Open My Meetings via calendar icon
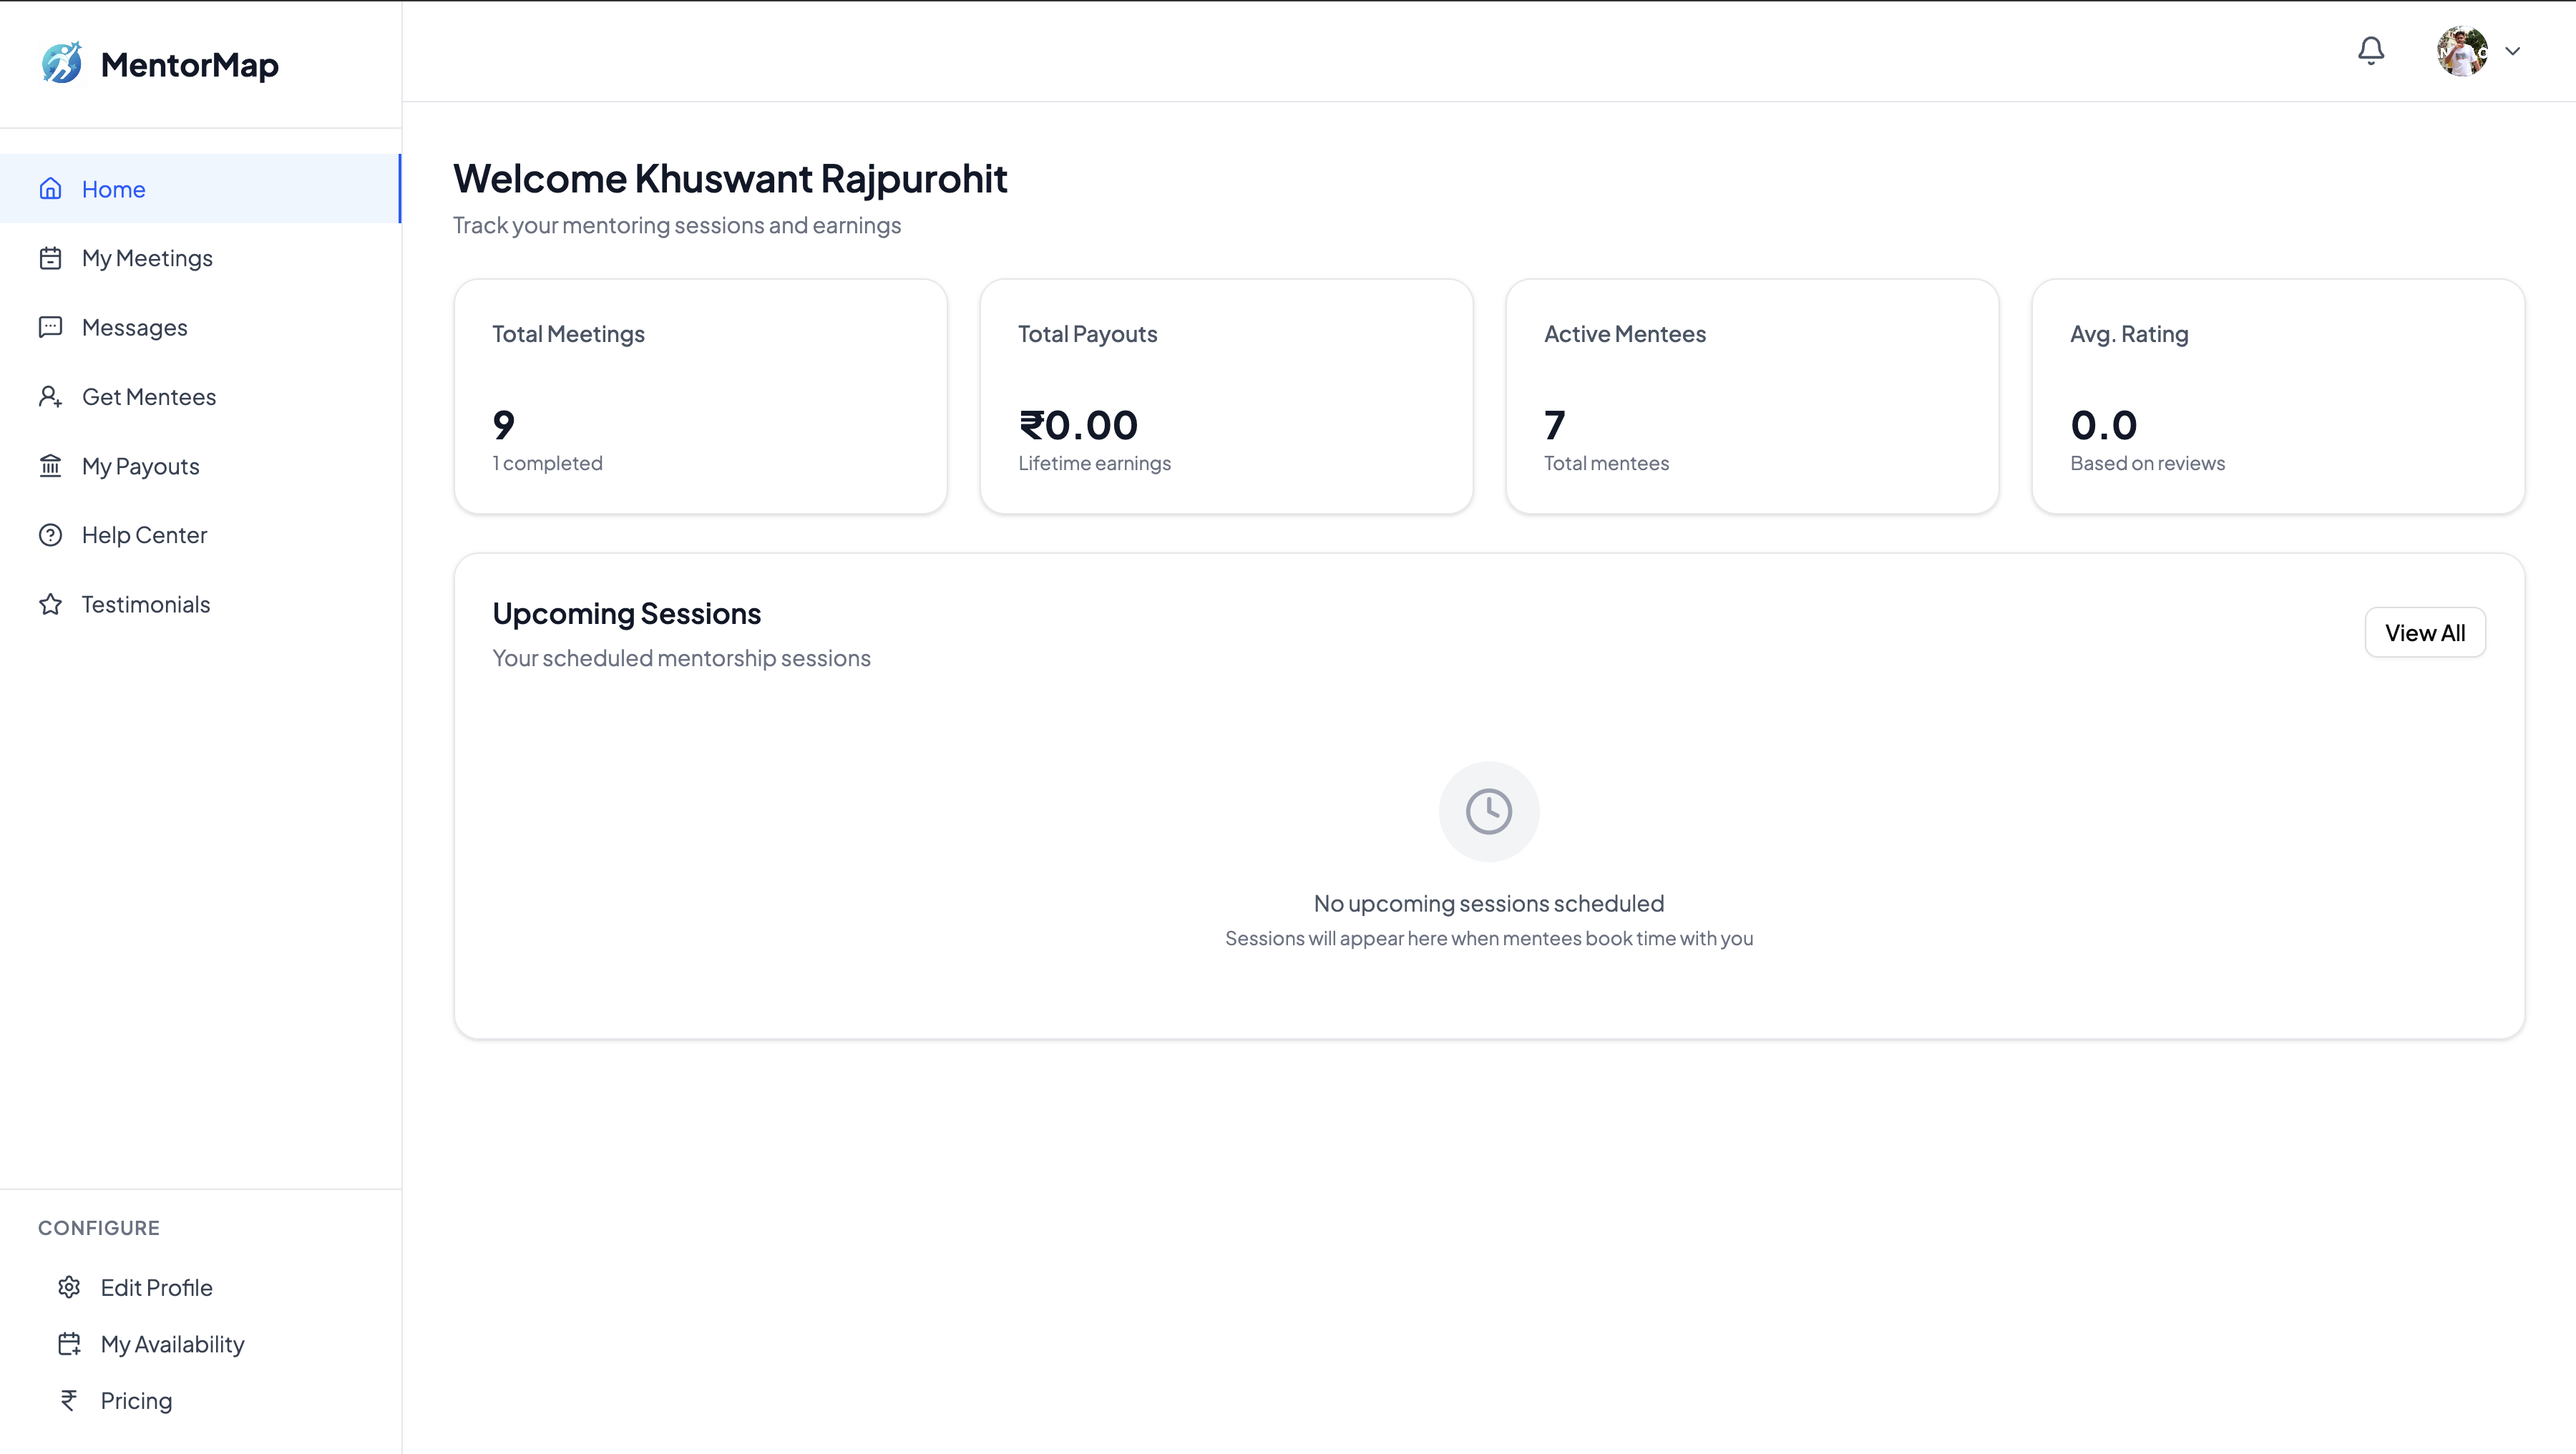 point(51,258)
